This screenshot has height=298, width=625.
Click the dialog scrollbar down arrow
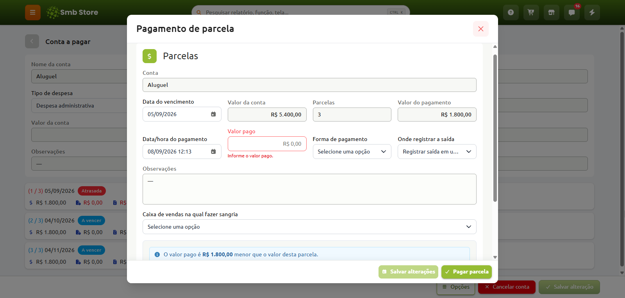(495, 257)
